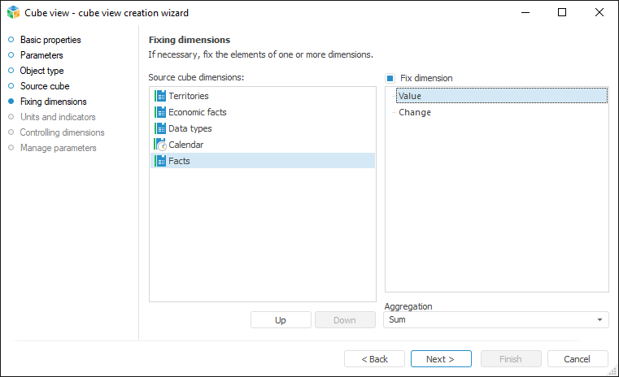This screenshot has width=619, height=377.
Task: Click the Calendar dimension clock icon
Action: [x=159, y=145]
